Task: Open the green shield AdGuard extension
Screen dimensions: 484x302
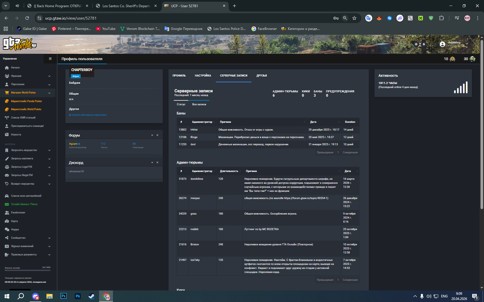Action: 431,18
